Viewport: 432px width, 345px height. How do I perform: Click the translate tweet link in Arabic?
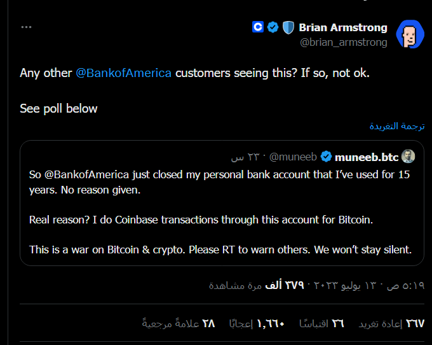396,126
